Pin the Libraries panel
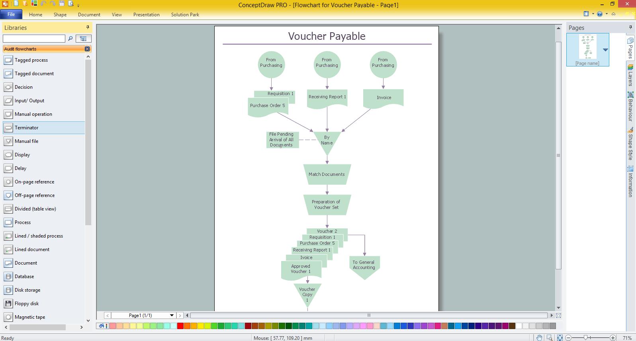636x341 pixels. tap(88, 27)
